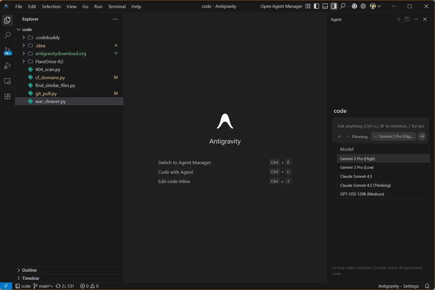Open the Edit menu

[32, 6]
